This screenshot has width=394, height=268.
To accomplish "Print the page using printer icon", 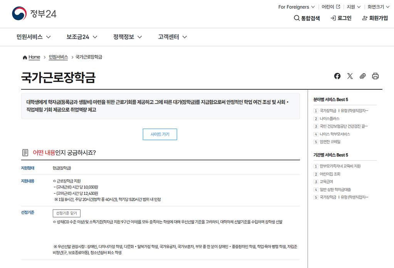I will click(376, 76).
